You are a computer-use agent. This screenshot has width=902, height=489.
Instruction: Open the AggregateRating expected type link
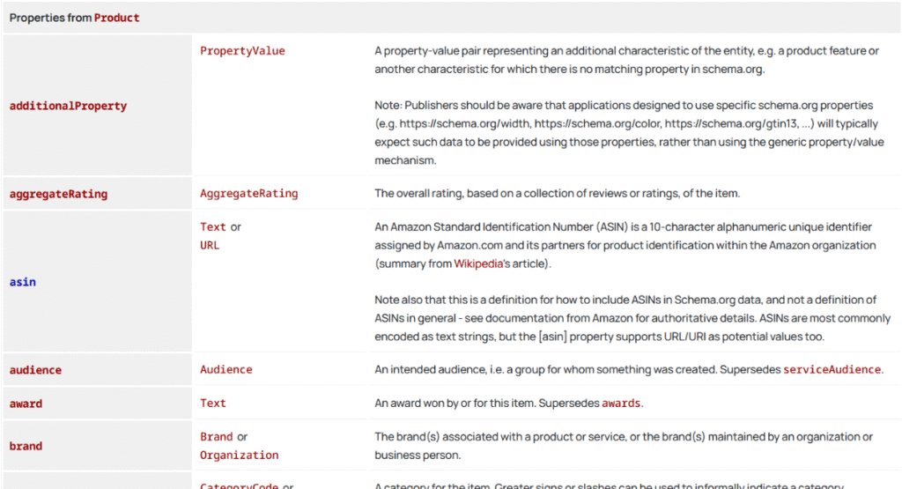(x=248, y=194)
